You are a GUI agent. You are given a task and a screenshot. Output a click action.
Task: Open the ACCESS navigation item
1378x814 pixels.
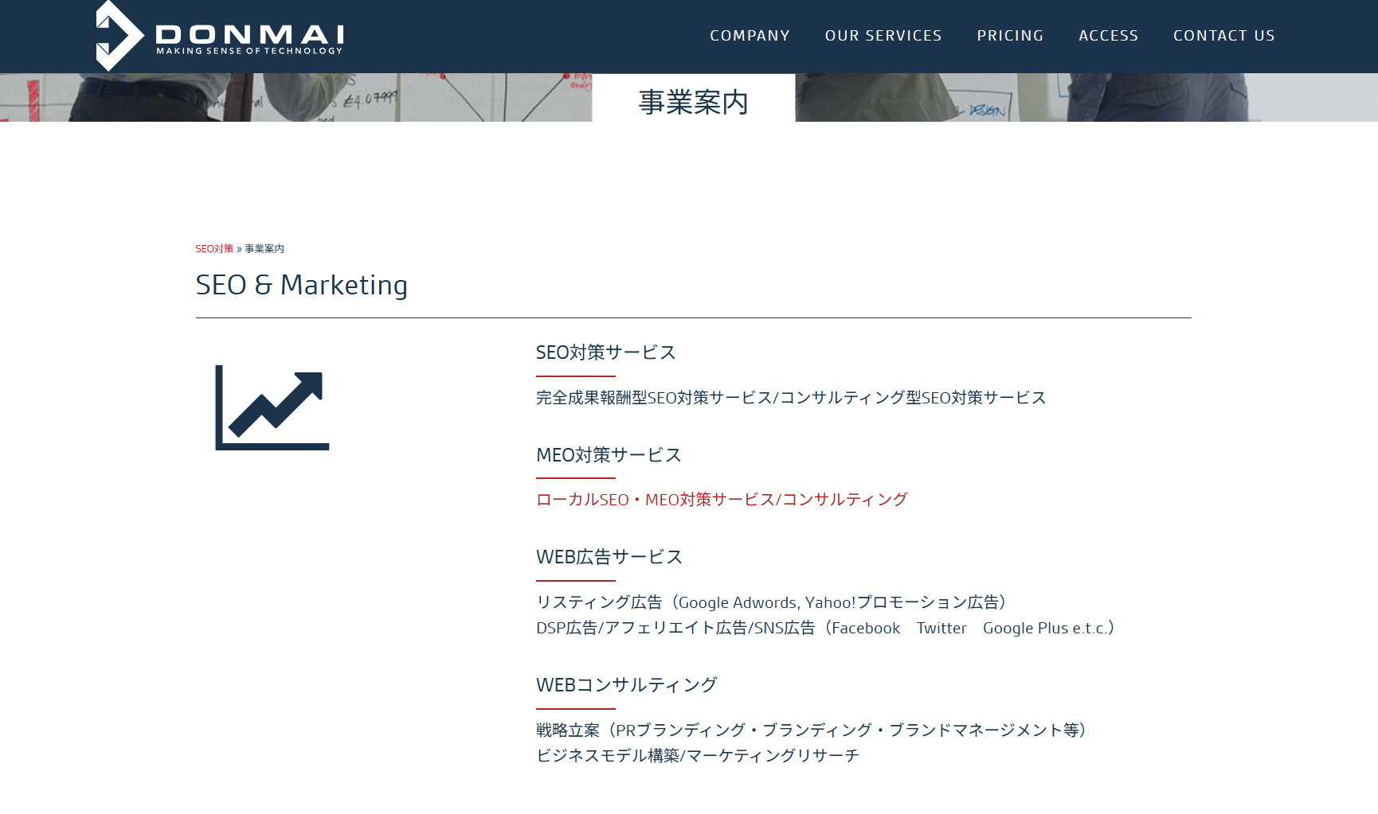pos(1108,35)
